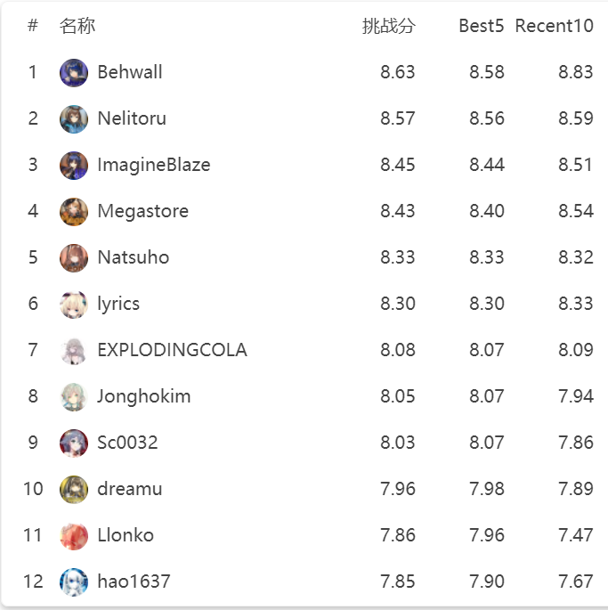Open Nelitoru's profile avatar
The image size is (608, 610).
coord(74,119)
